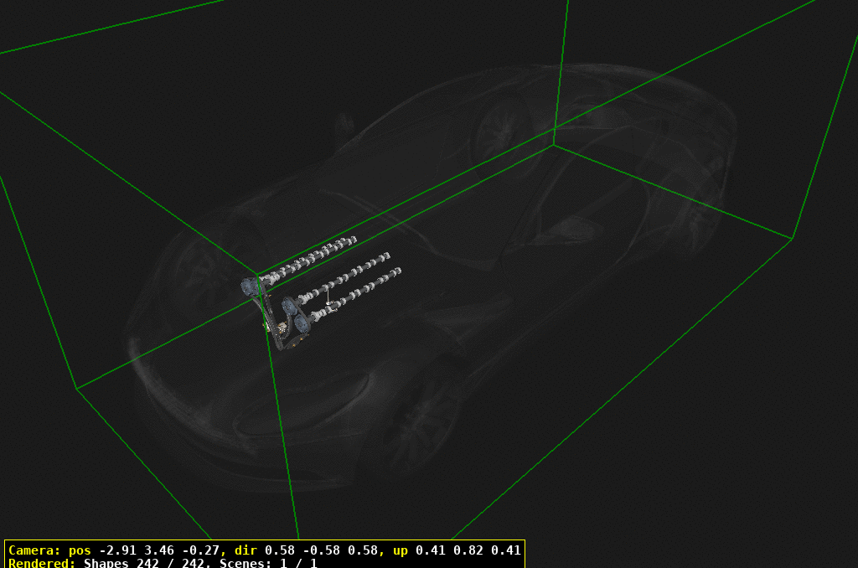Viewport: 858px width, 568px height.
Task: Click the thin white pin between camshafts
Action: pos(328,296)
